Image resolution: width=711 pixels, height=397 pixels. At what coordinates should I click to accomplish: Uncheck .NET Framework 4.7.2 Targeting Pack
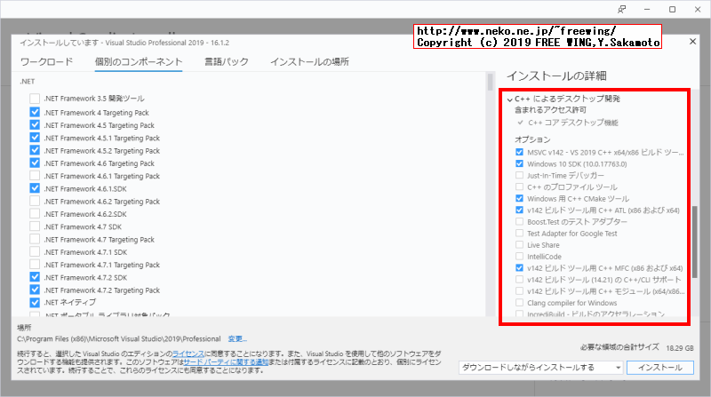pyautogui.click(x=35, y=290)
